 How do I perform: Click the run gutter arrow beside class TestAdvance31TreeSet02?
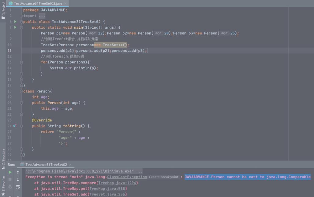coord(15,22)
